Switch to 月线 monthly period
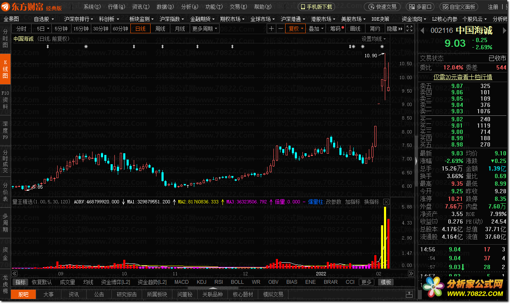This screenshot has width=511, height=304. click(x=180, y=29)
